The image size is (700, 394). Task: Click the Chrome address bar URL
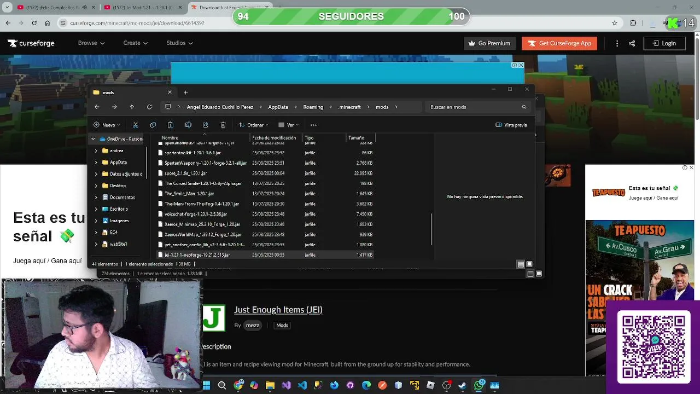tap(137, 23)
